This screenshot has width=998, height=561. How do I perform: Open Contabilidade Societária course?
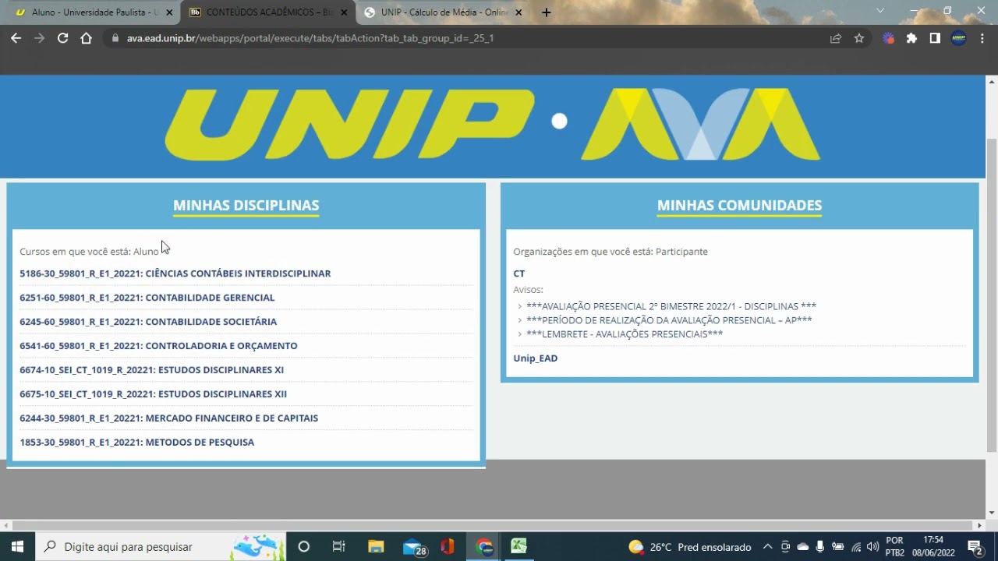148,322
